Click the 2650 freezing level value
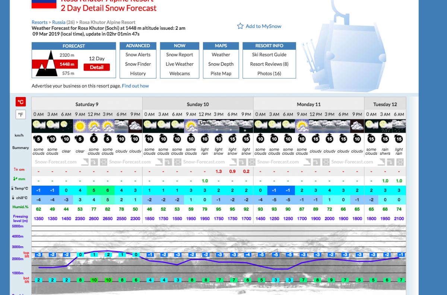Image resolution: width=447 pixels, height=295 pixels. click(108, 219)
